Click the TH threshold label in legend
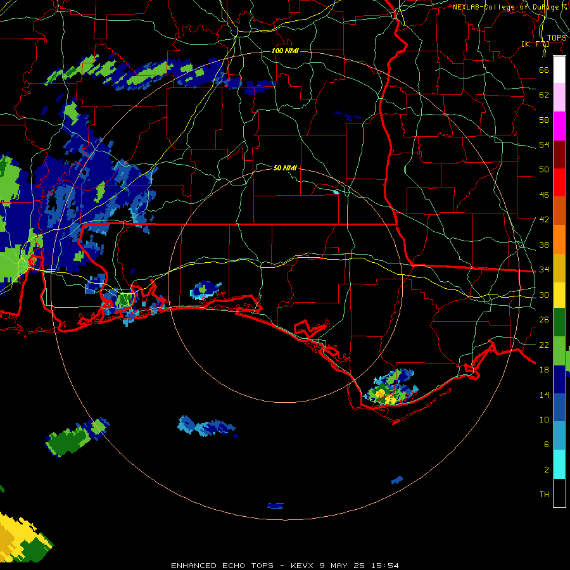Viewport: 570px width, 570px height. pyautogui.click(x=544, y=495)
